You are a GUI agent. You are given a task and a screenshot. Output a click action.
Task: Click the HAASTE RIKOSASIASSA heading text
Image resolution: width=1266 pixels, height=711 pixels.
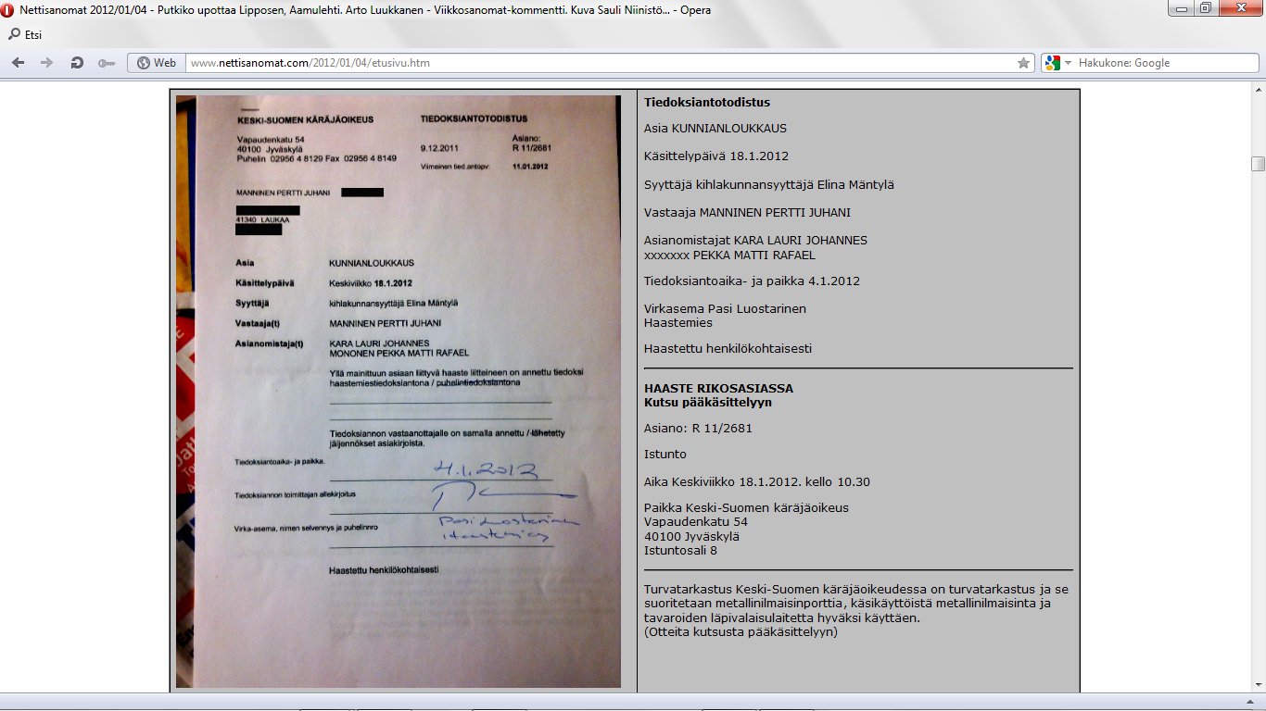718,388
